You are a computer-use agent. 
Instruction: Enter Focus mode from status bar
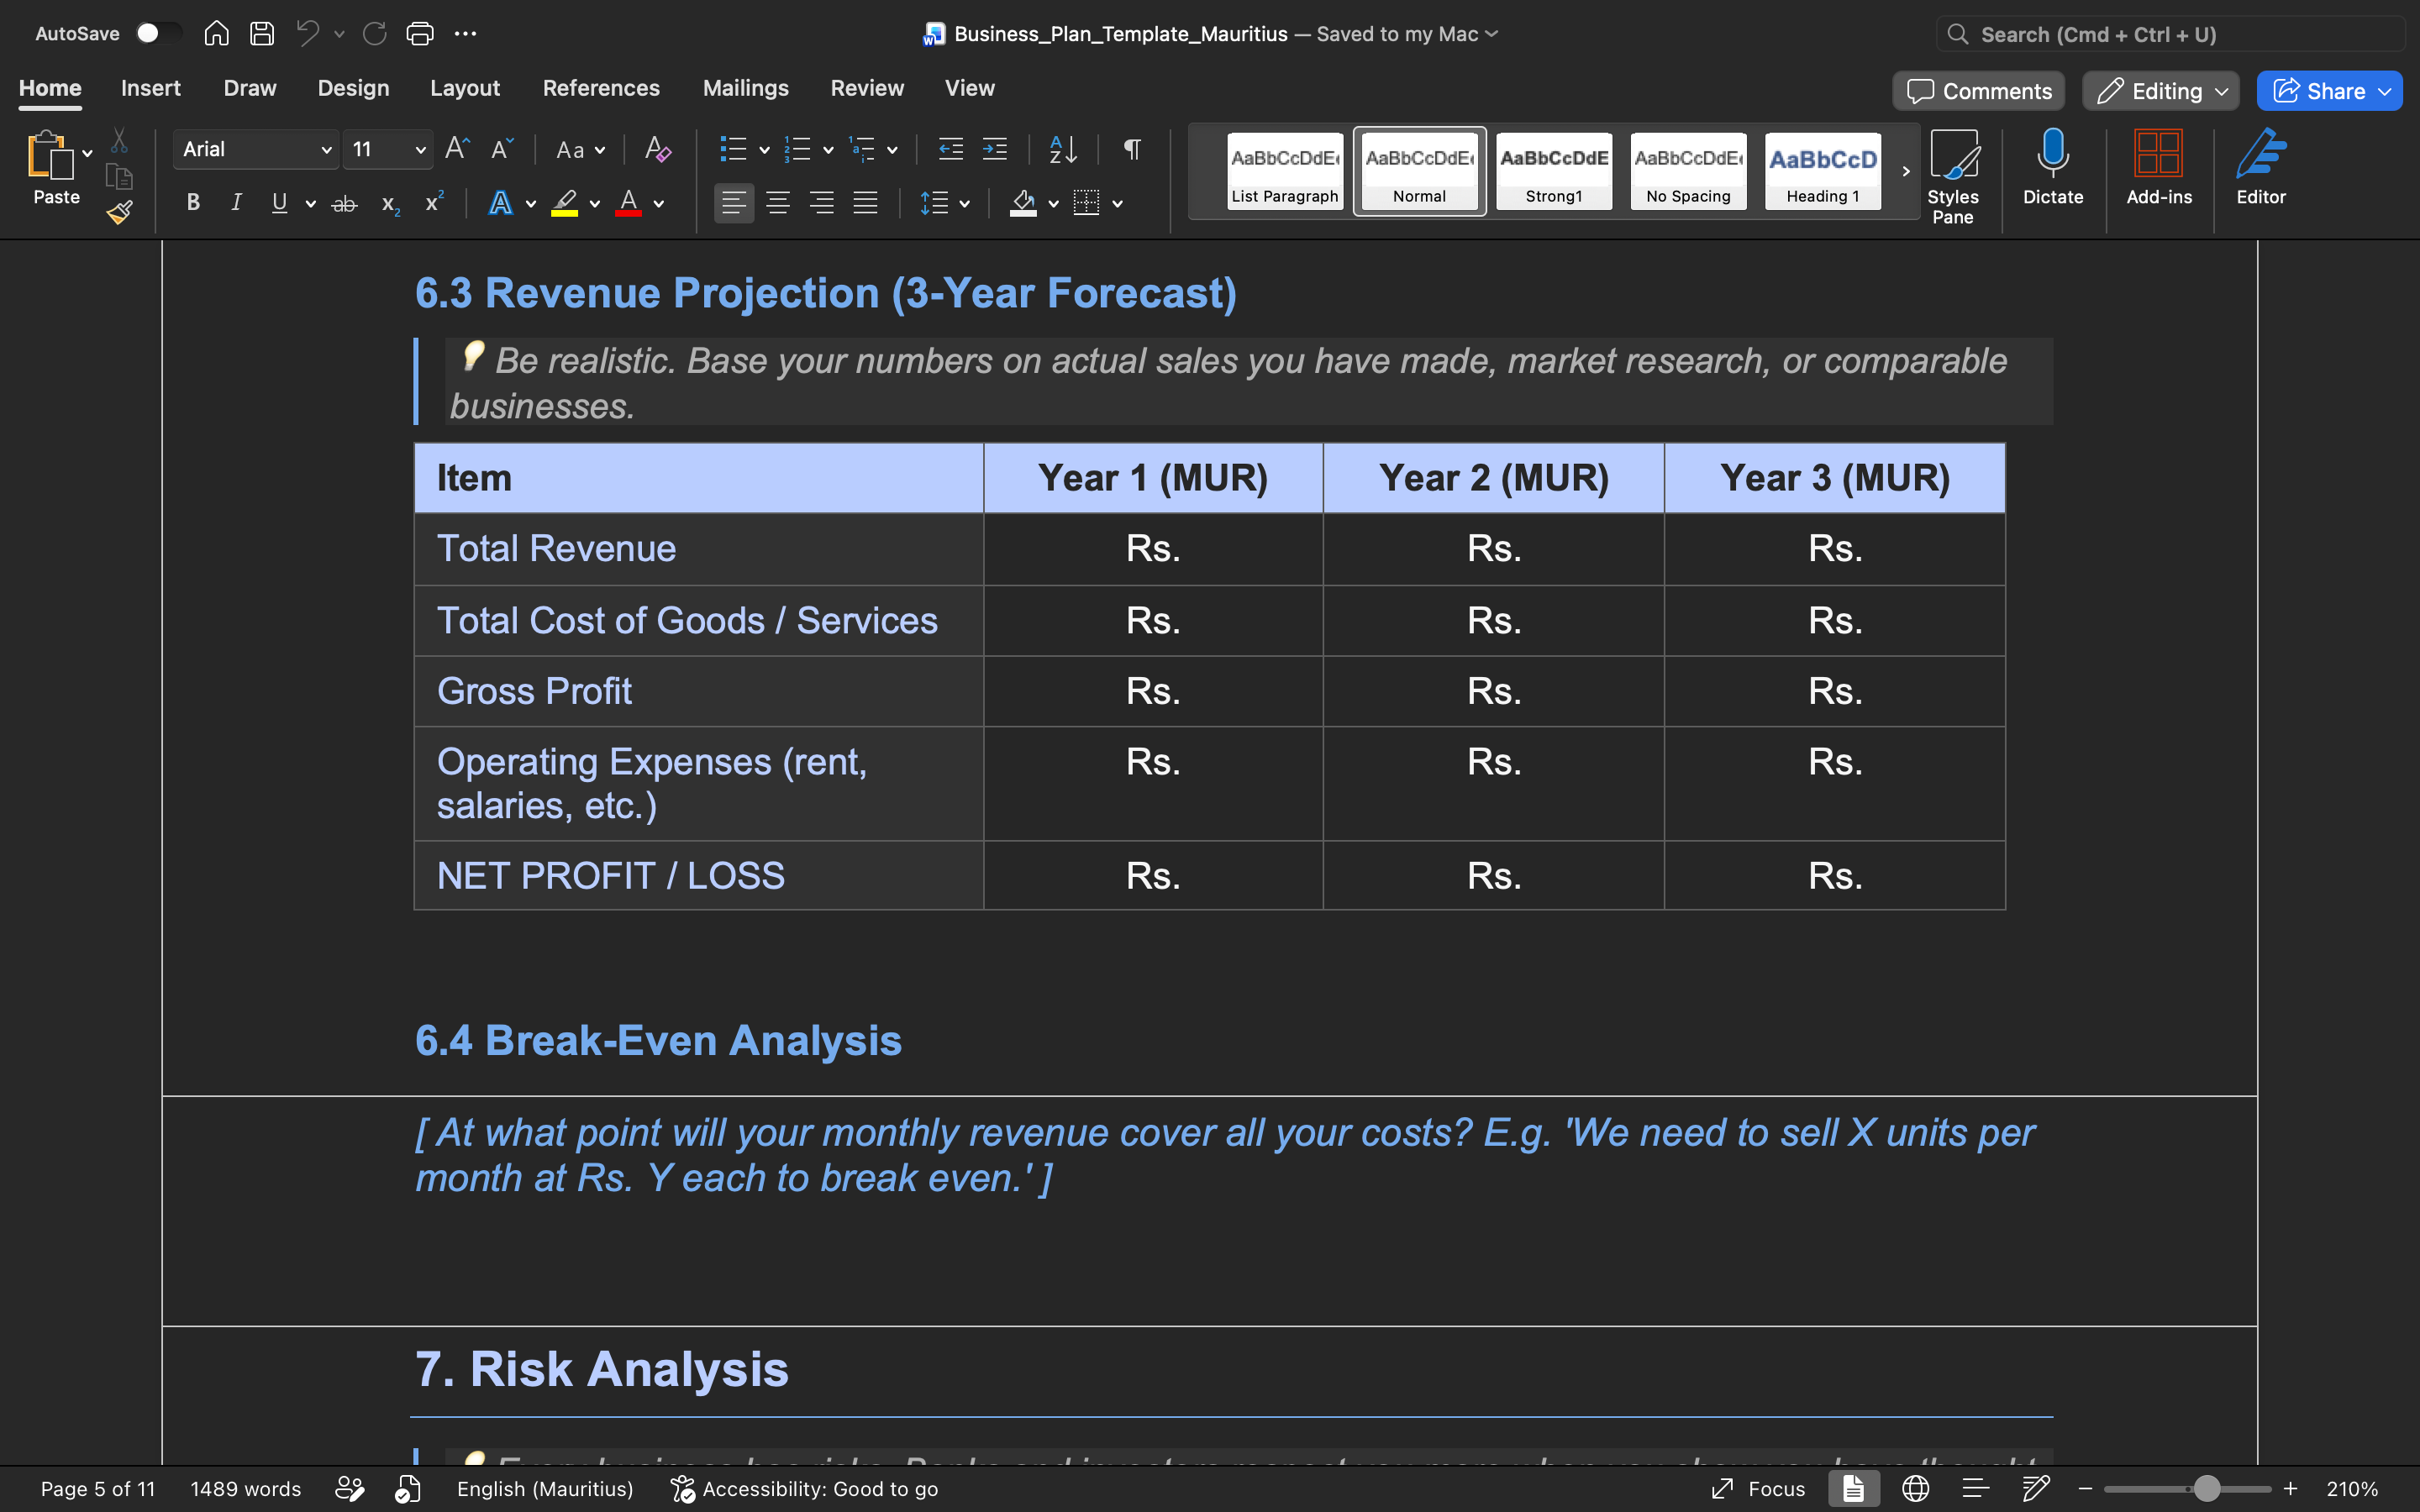pos(1758,1489)
